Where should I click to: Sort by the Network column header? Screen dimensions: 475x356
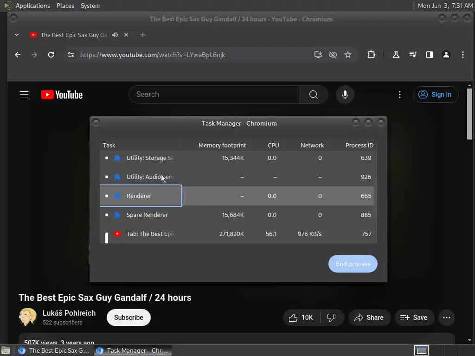pos(312,145)
